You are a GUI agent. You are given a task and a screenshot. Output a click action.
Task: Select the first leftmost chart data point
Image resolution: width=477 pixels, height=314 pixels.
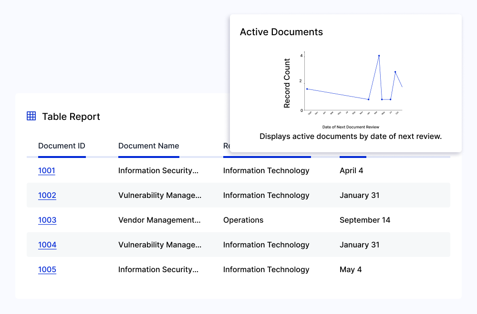point(307,89)
